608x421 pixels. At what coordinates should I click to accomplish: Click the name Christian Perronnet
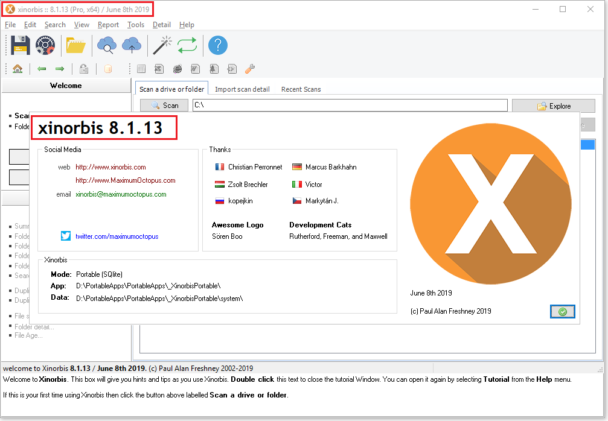point(255,167)
